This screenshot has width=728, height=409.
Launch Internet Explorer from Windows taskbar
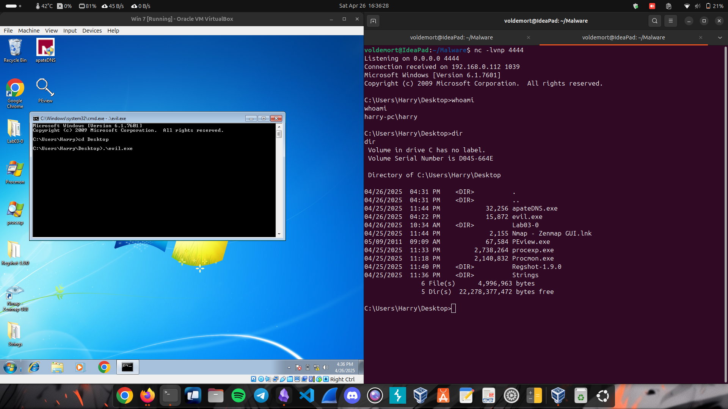34,367
